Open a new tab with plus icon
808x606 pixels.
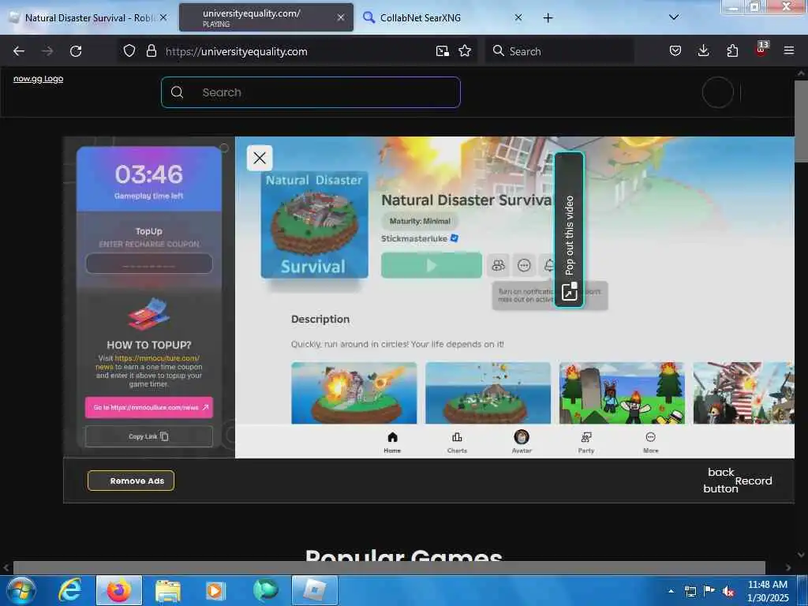pyautogui.click(x=548, y=18)
